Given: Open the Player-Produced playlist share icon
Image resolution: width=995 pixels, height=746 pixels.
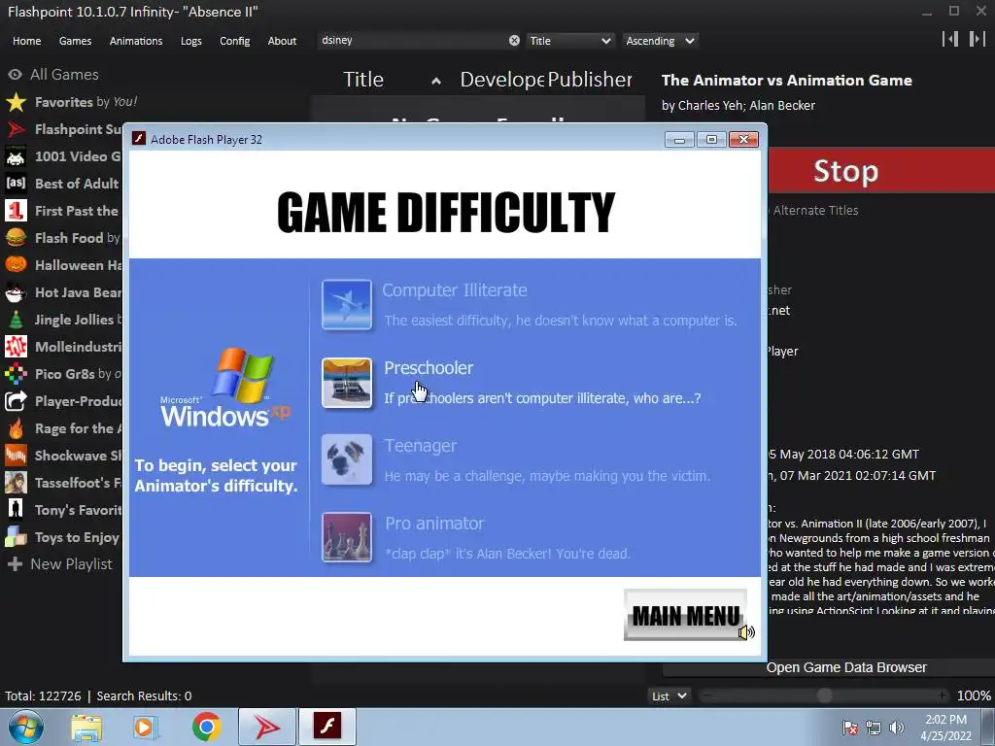Looking at the screenshot, I should pyautogui.click(x=16, y=401).
